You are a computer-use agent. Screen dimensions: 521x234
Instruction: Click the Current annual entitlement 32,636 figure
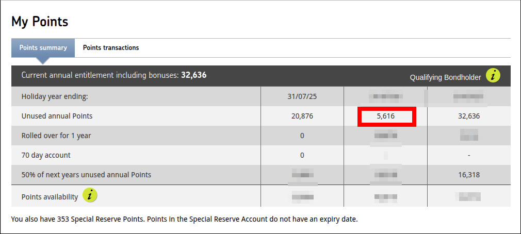point(194,75)
